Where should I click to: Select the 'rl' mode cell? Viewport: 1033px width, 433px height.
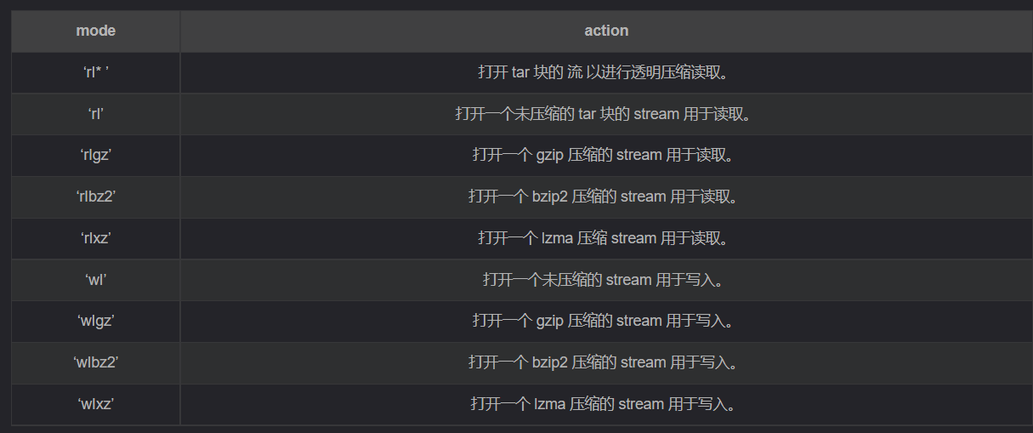[x=96, y=114]
